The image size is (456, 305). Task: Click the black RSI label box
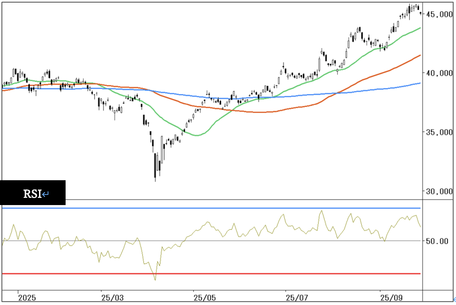click(33, 193)
